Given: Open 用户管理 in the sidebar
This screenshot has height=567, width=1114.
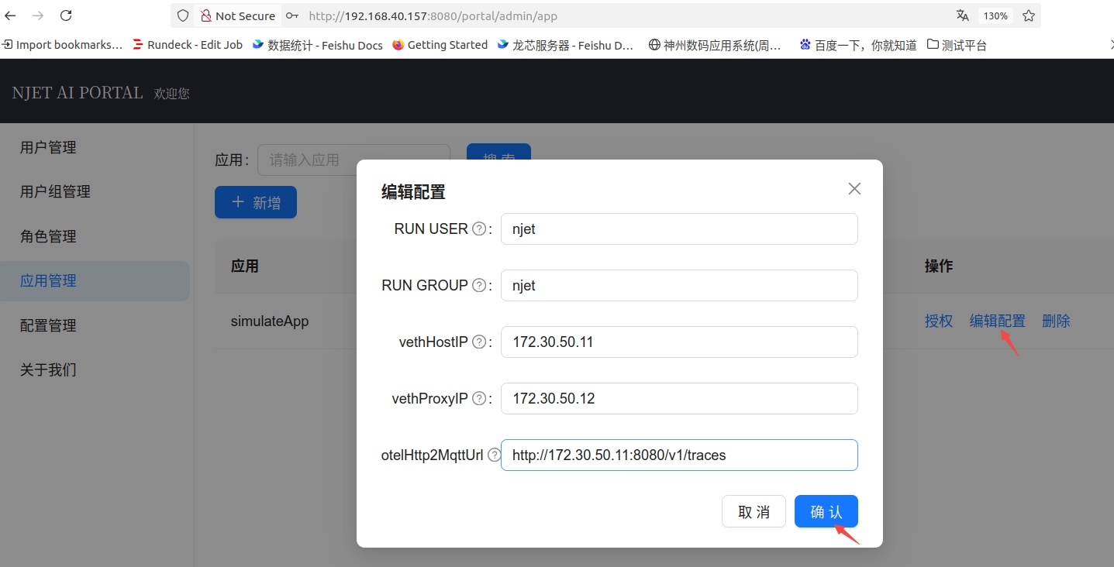Looking at the screenshot, I should pos(48,148).
